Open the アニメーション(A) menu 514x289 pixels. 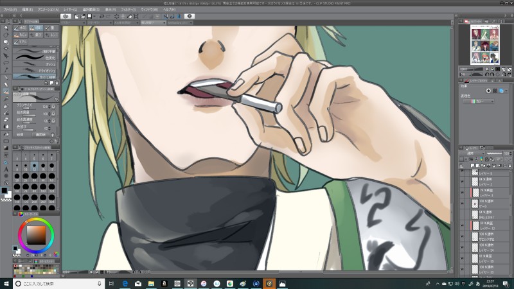pos(48,10)
